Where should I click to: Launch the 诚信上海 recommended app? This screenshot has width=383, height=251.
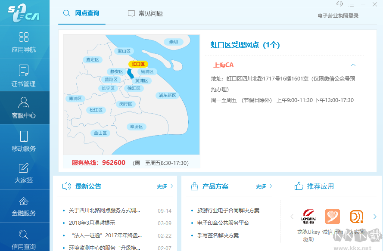(x=332, y=217)
